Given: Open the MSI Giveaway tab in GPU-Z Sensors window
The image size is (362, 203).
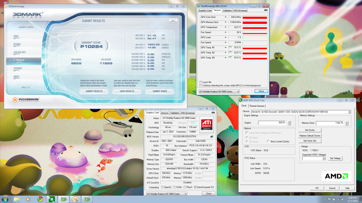Looking at the screenshot, I should pyautogui.click(x=240, y=10).
